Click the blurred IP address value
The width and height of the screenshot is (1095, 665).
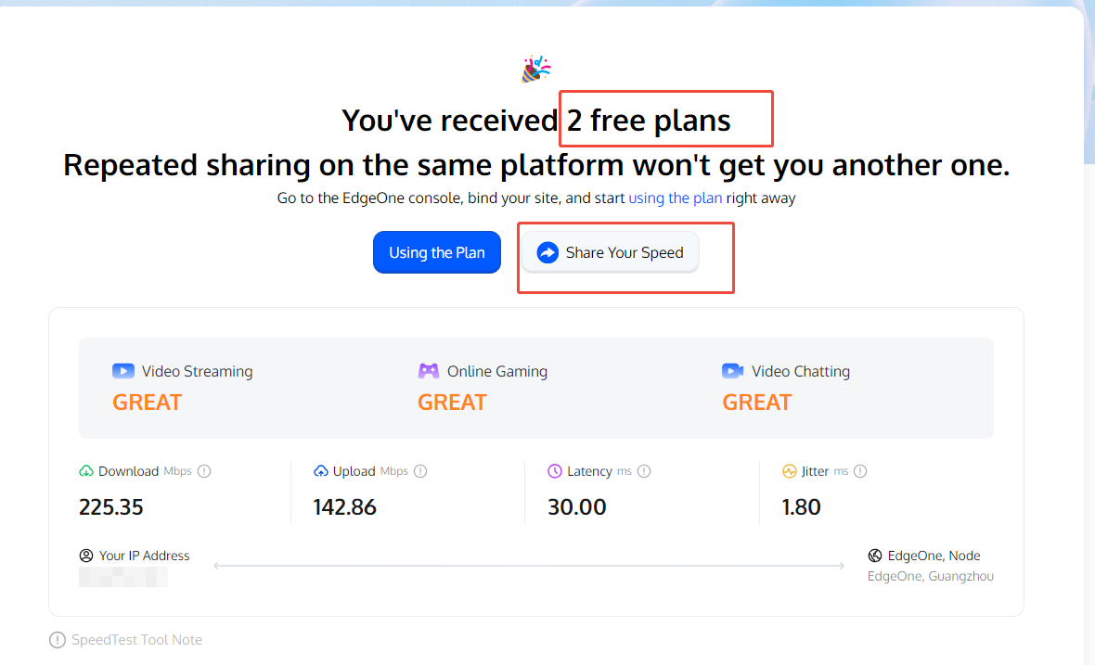(x=122, y=577)
